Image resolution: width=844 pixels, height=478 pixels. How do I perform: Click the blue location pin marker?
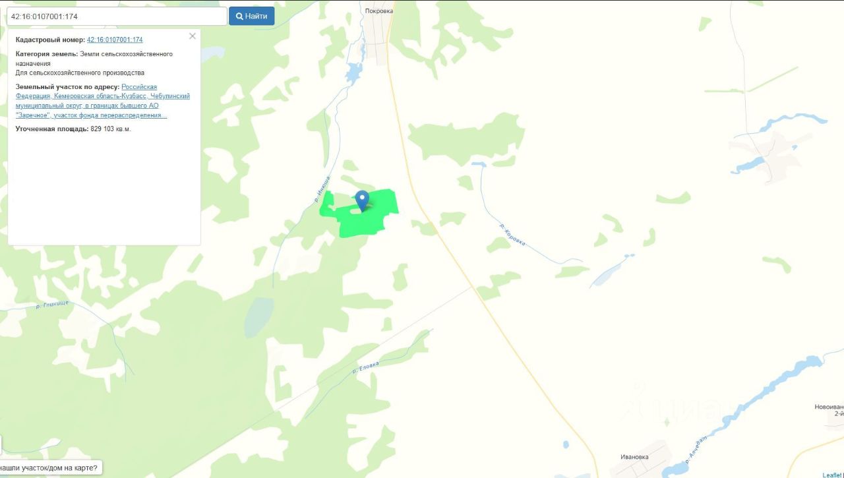[x=362, y=200]
